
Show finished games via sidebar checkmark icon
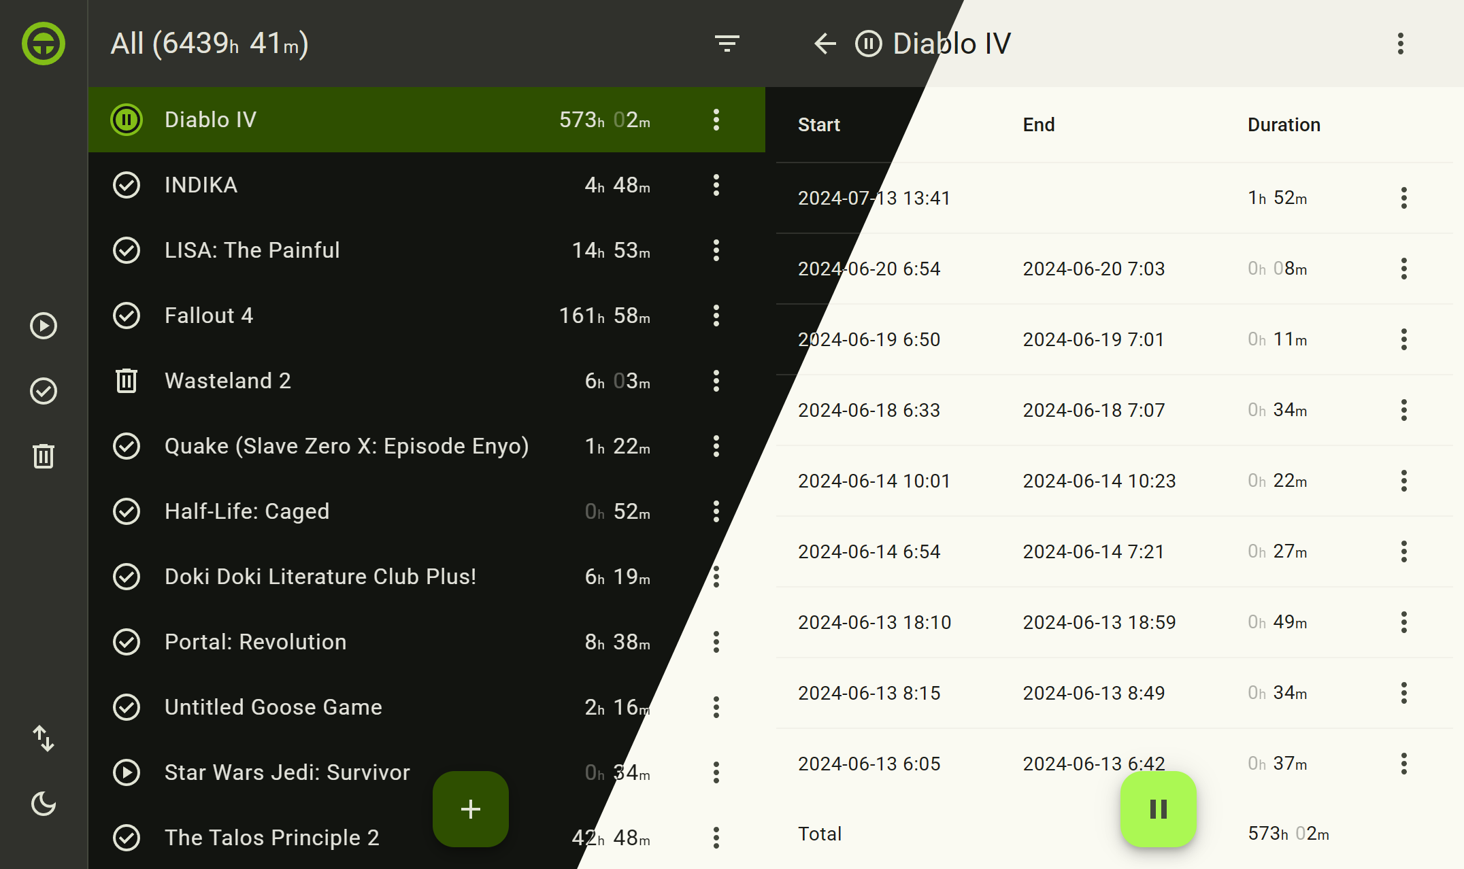44,391
